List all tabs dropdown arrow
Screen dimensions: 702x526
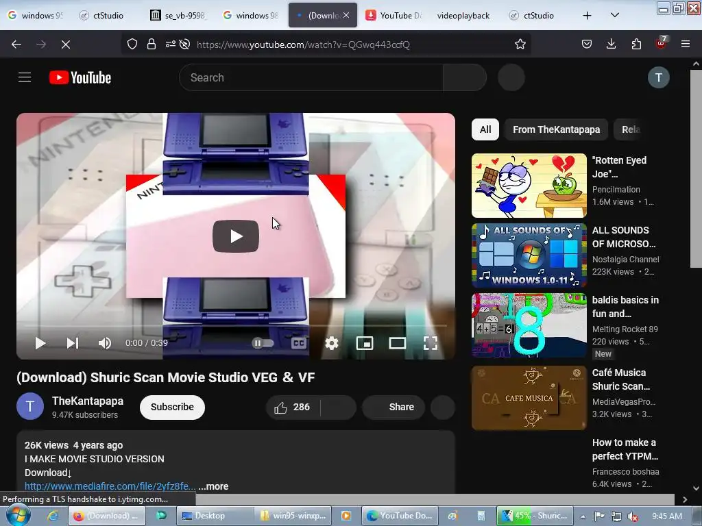pos(615,15)
